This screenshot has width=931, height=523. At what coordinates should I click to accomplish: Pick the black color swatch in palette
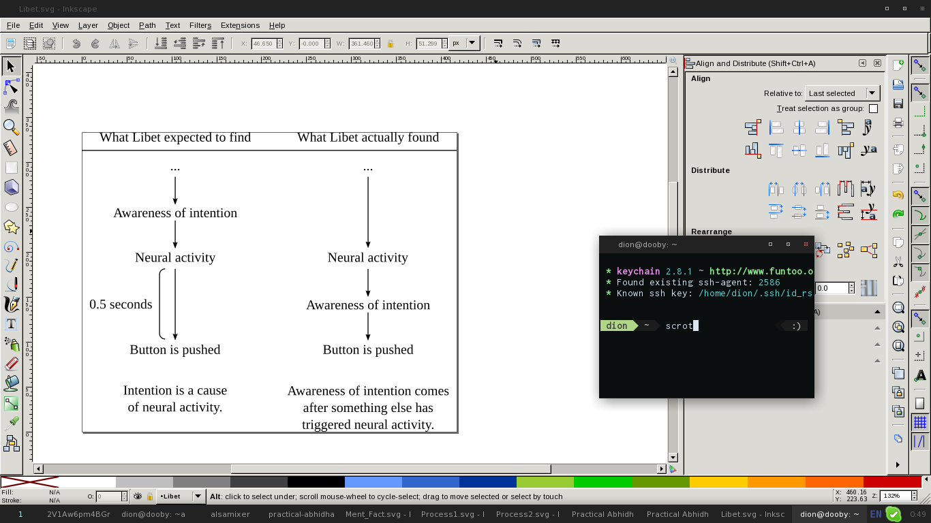(316, 482)
